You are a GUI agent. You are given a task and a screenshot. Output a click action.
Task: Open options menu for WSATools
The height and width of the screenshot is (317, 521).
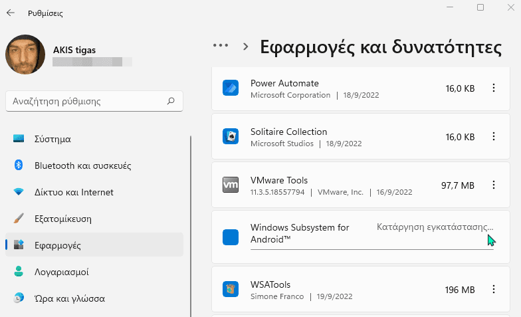click(x=494, y=289)
